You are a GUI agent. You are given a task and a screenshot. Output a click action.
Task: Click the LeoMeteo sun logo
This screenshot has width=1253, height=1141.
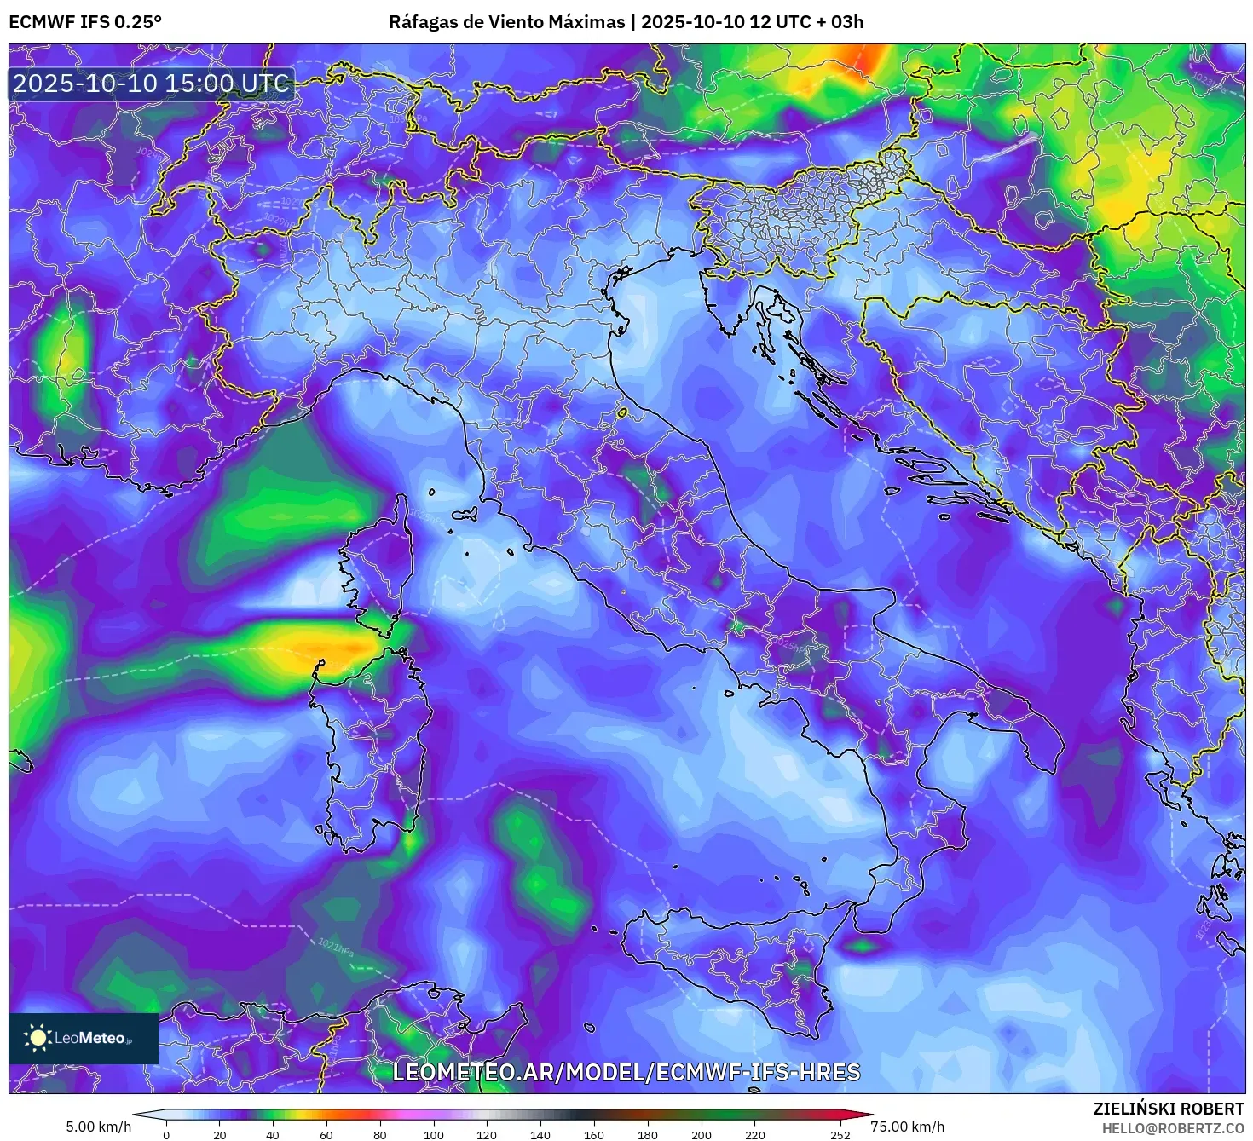tap(38, 1037)
